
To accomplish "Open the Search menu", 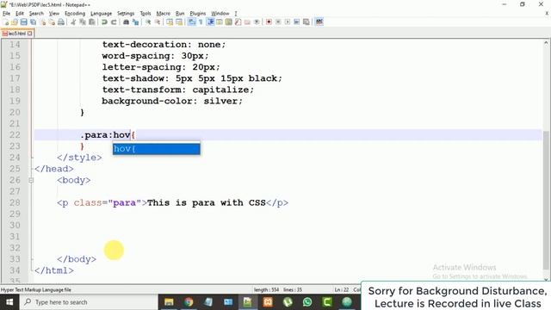I will [36, 14].
